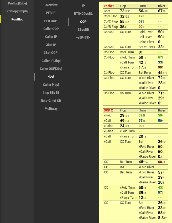Click the red IP cbet table header
Viewport: 172px width, 223px height.
(x=109, y=6)
